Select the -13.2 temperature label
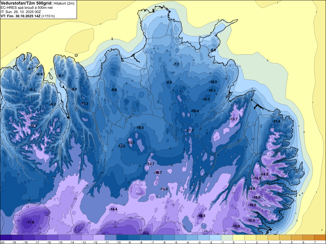 pos(164,189)
